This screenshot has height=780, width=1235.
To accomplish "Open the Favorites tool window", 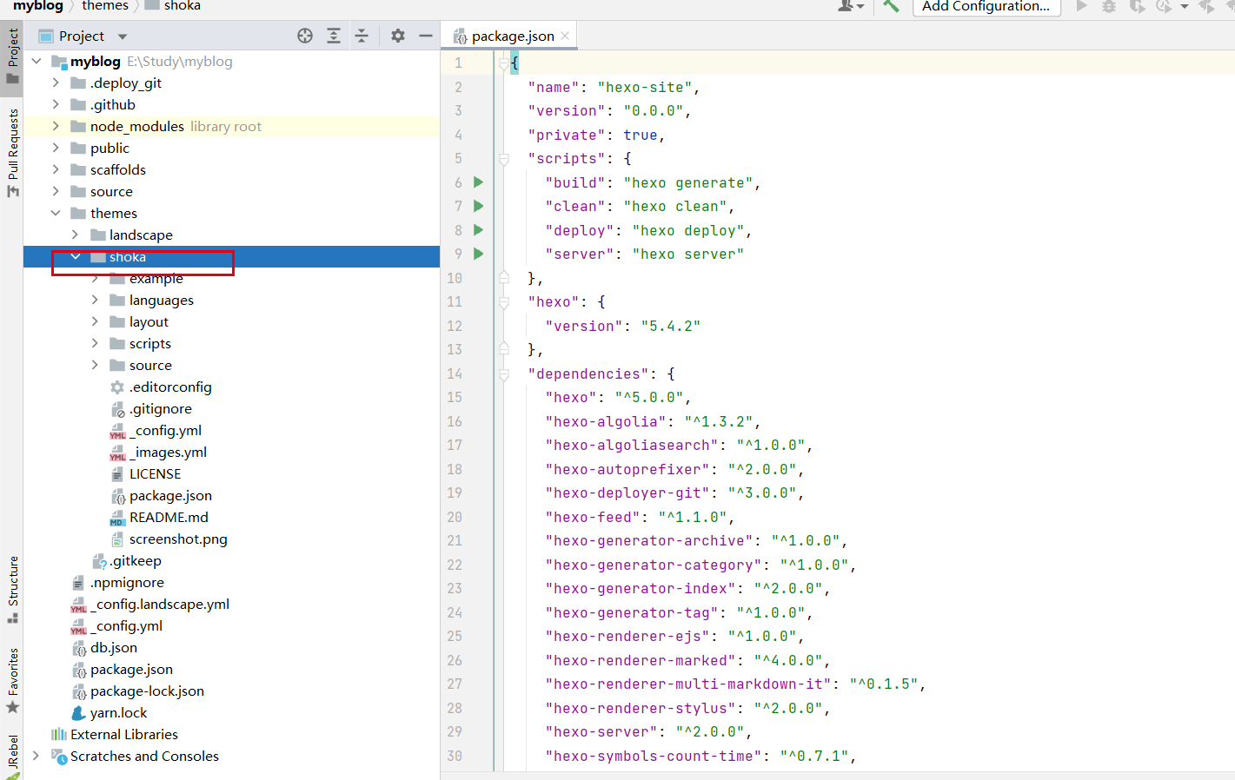I will 12,673.
